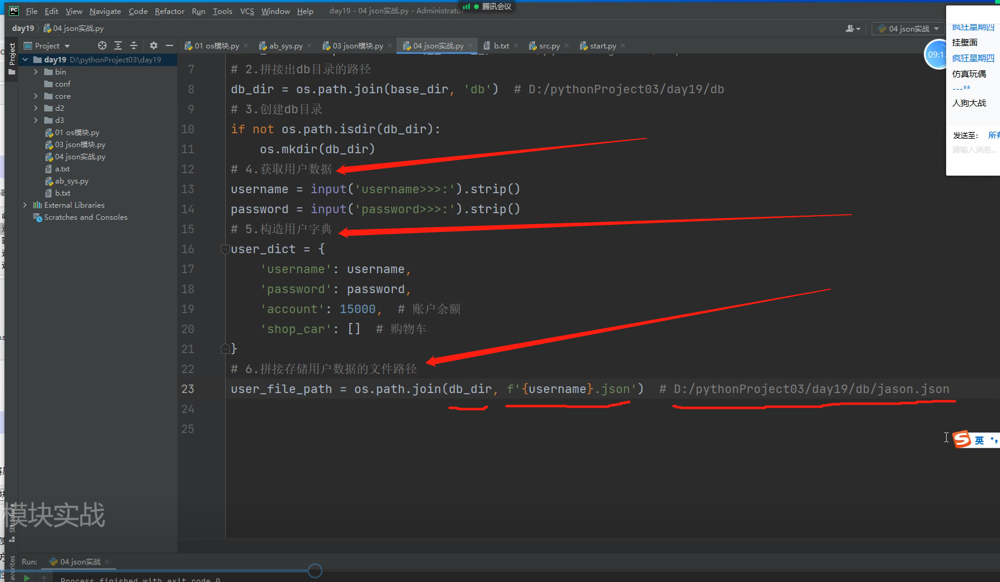Click the green Run arrow in Run panel
This screenshot has width=1000, height=582.
pyautogui.click(x=27, y=578)
